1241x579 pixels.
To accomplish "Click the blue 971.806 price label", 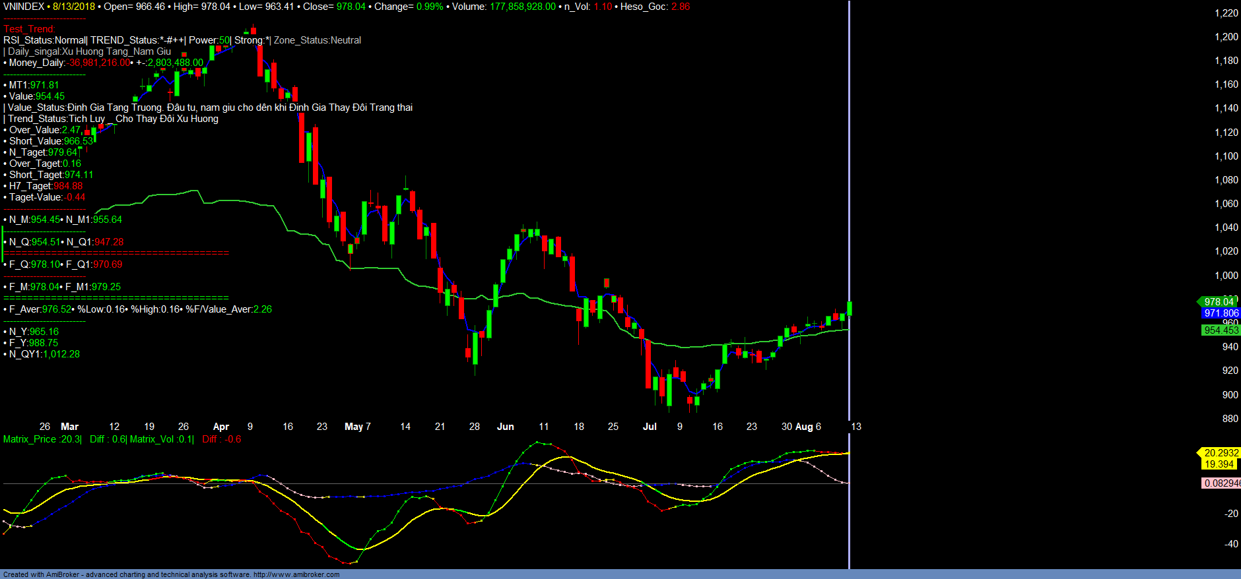I will pyautogui.click(x=1221, y=313).
